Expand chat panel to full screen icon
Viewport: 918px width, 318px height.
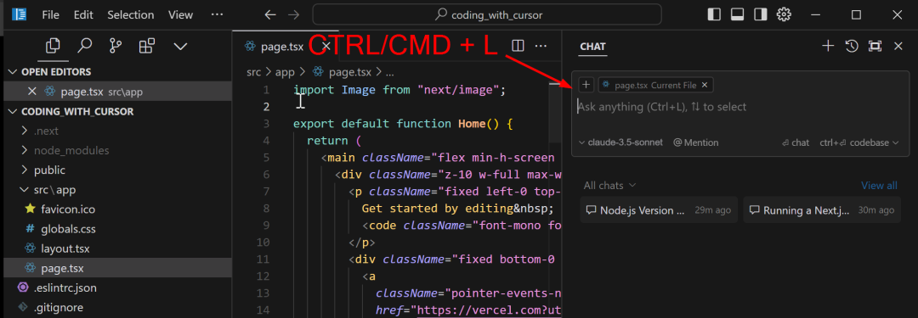(x=875, y=46)
